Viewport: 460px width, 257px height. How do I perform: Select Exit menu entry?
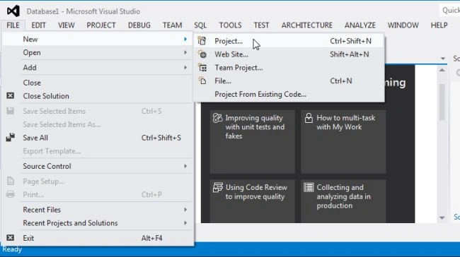click(x=97, y=238)
